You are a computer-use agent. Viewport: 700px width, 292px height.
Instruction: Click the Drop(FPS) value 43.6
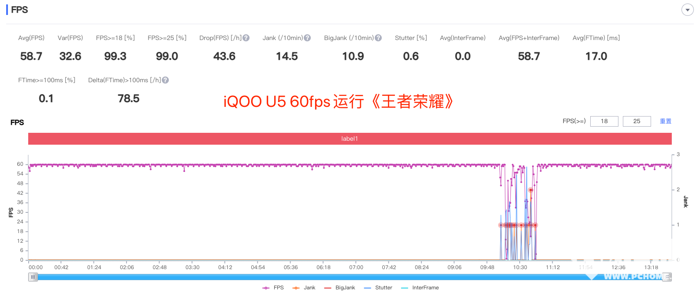pos(224,56)
